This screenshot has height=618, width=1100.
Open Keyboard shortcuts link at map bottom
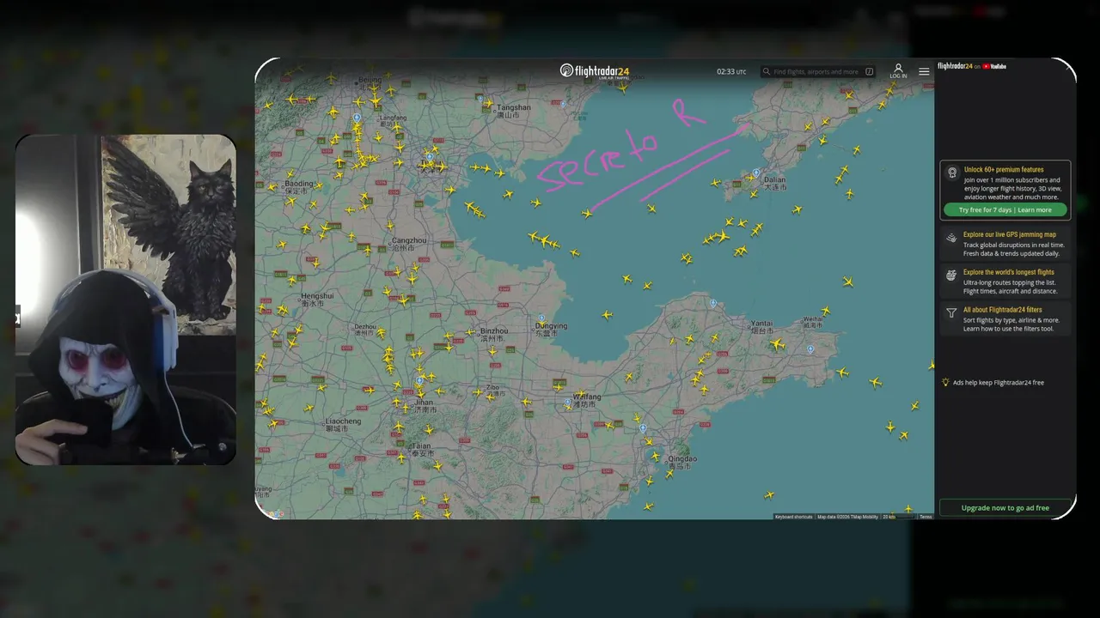click(793, 517)
